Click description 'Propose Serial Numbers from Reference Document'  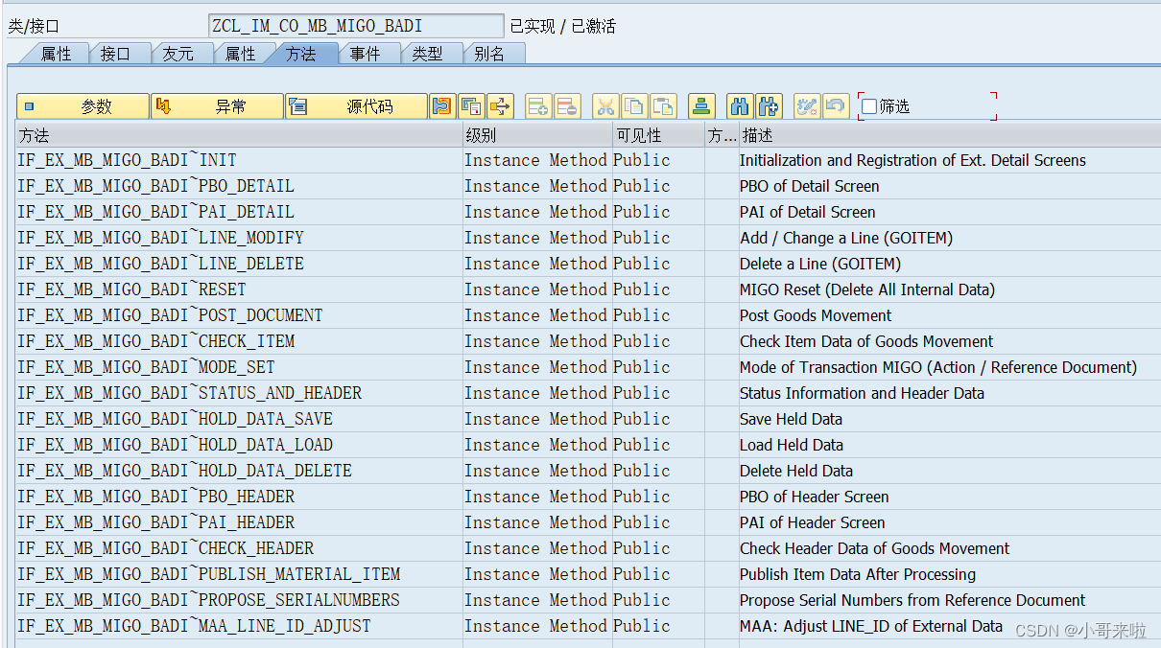(x=912, y=600)
